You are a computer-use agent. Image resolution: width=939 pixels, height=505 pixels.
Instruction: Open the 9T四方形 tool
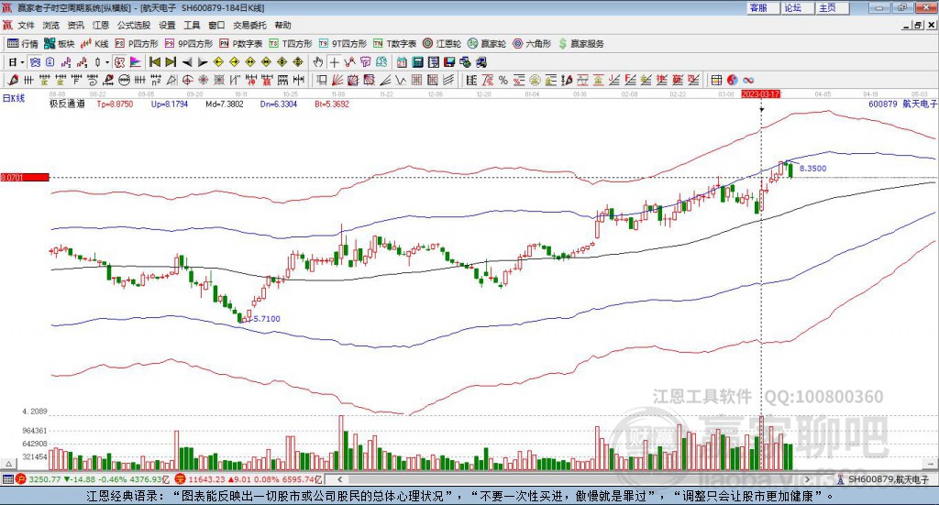point(343,44)
